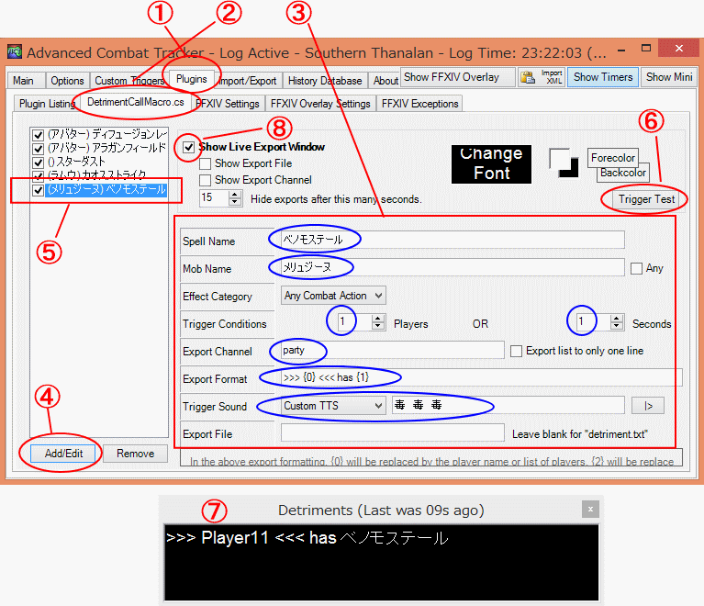
Task: Open the Trigger Sound Custom TTS dropdown
Action: click(333, 406)
